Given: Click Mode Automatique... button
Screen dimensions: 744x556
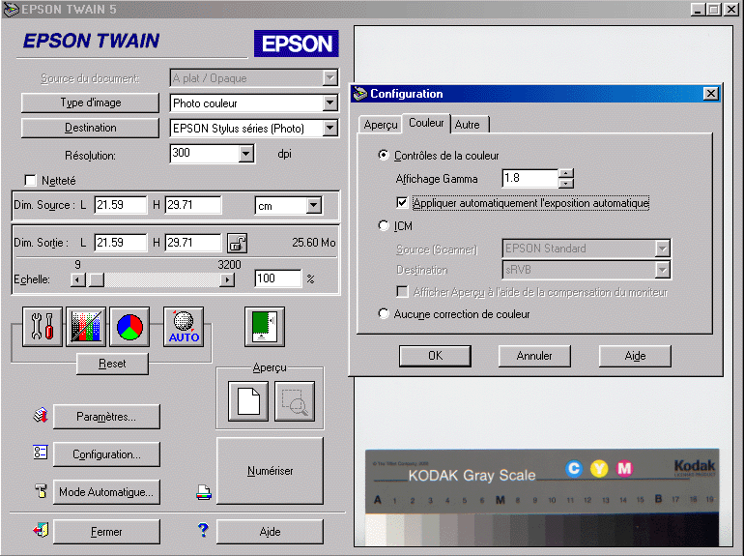Looking at the screenshot, I should tap(106, 492).
